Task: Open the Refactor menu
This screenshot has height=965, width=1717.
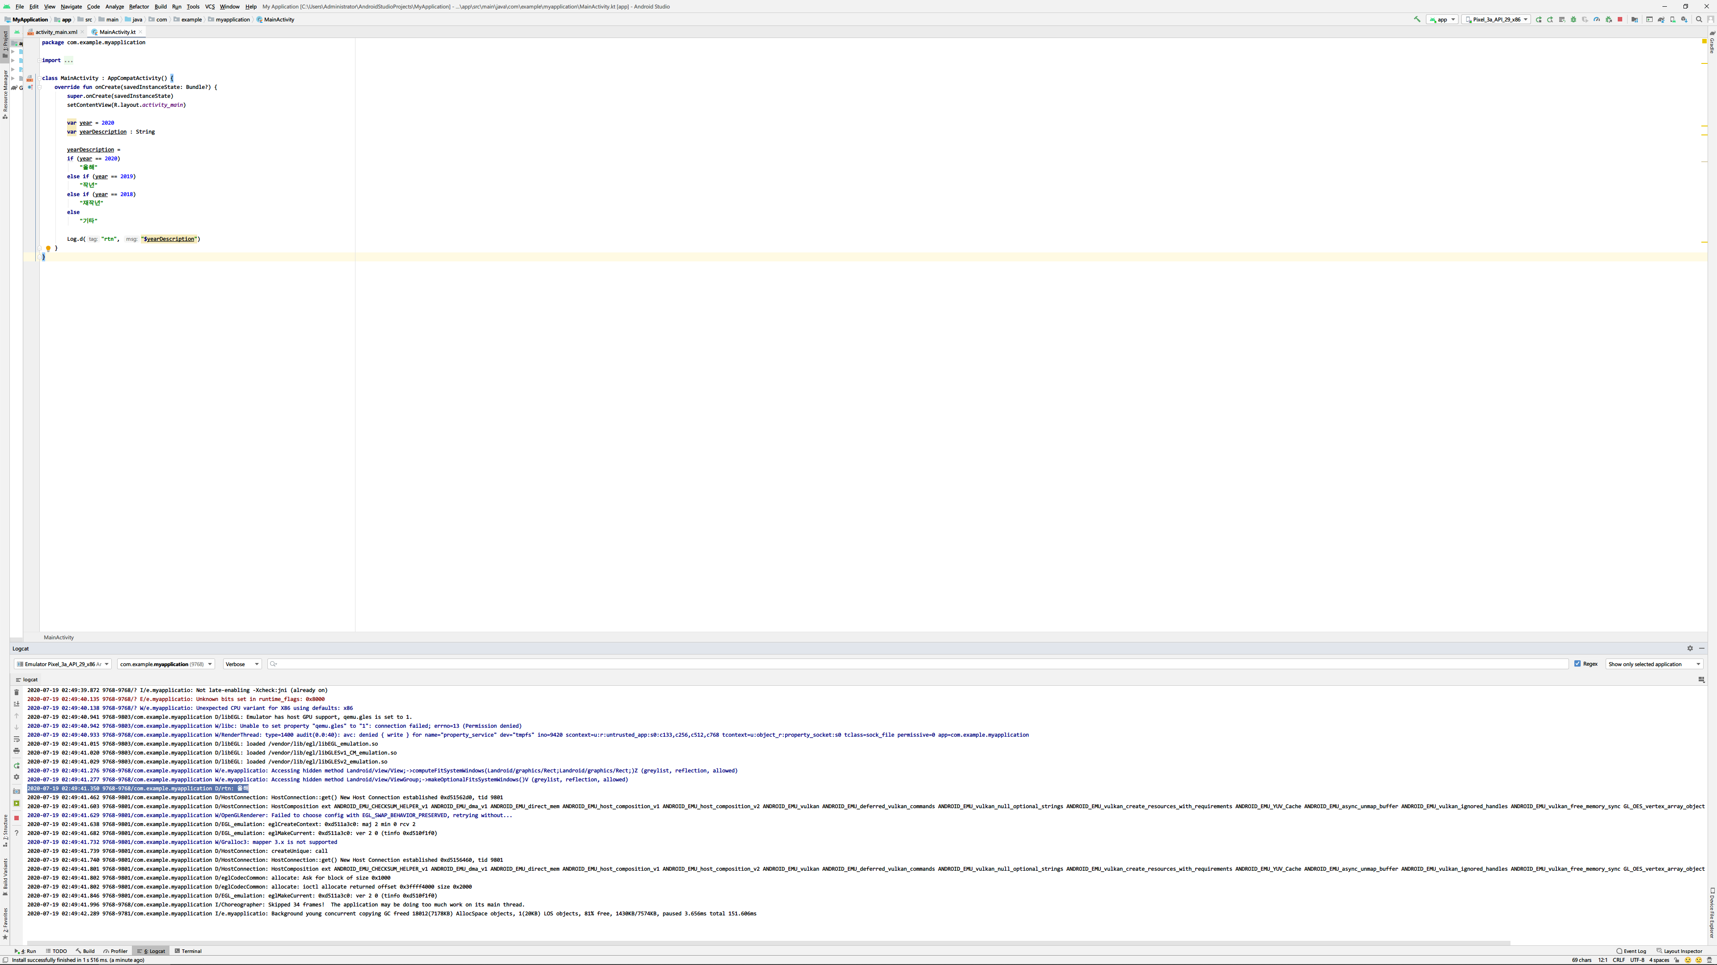Action: point(139,7)
